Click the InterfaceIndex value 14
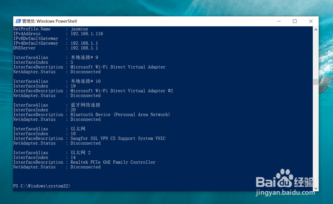Image resolution: width=333 pixels, height=204 pixels. coord(73,157)
